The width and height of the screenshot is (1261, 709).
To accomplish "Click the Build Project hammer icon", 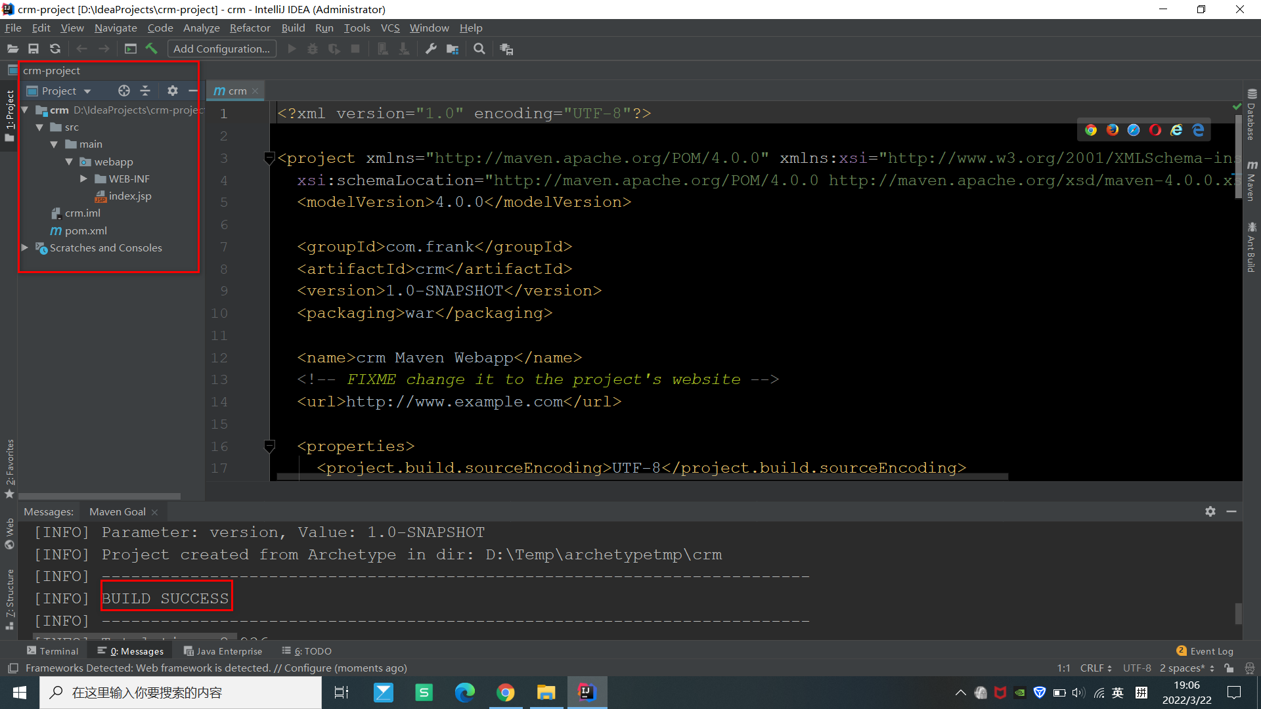I will tap(152, 49).
